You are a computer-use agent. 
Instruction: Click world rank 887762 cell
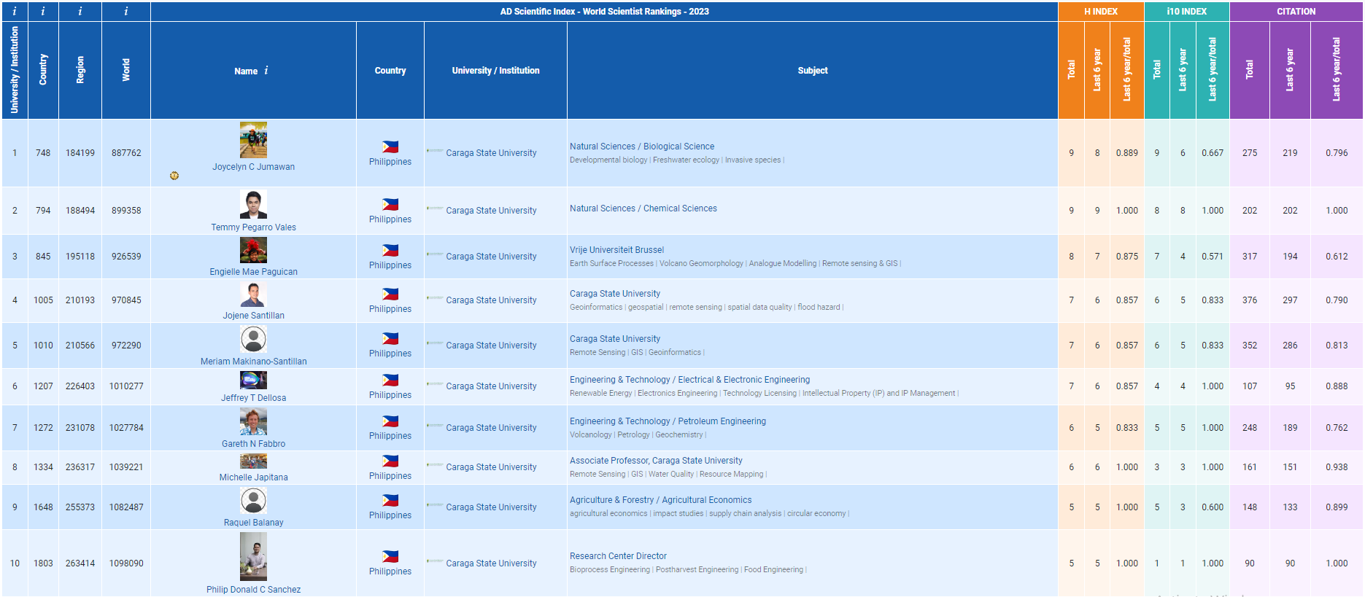tap(126, 153)
